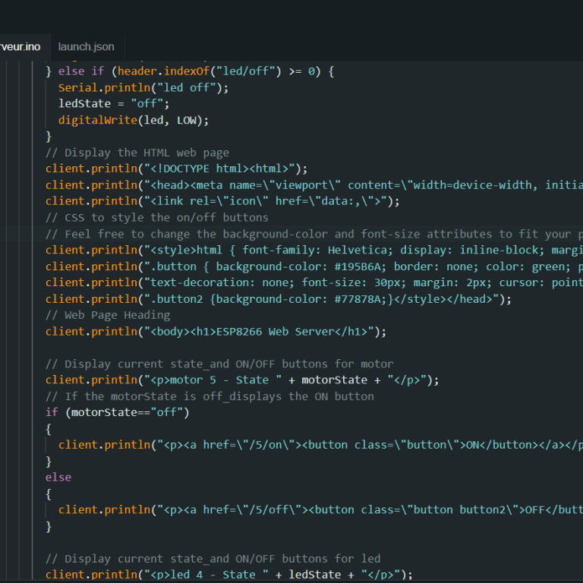Click the line with <!DOCTYPE html><html>

[x=176, y=169]
